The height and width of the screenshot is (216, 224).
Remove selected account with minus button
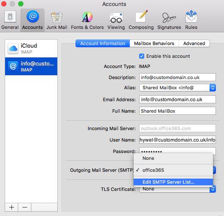point(25,207)
